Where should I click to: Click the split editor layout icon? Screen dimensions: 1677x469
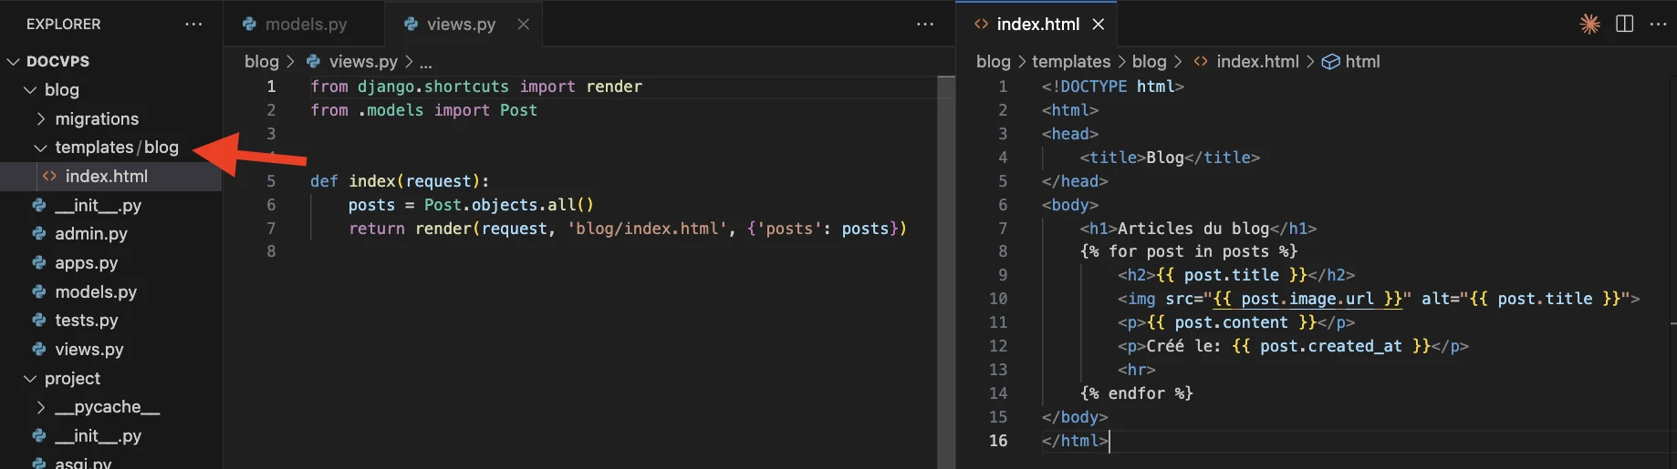(1624, 25)
